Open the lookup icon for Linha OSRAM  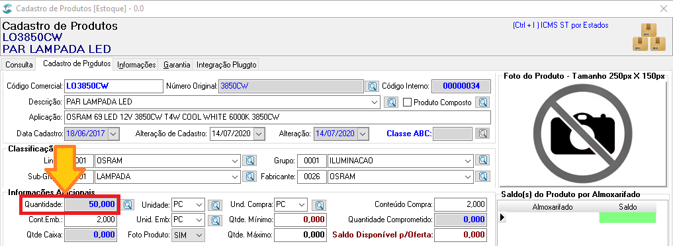(249, 161)
